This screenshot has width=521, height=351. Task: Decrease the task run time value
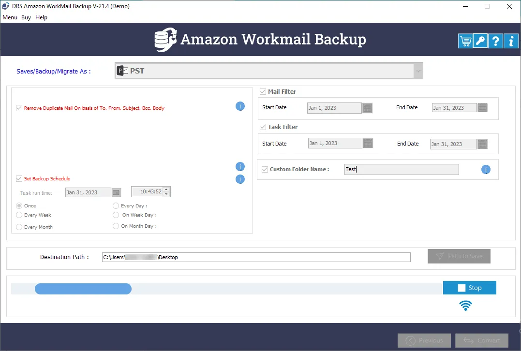pos(166,194)
